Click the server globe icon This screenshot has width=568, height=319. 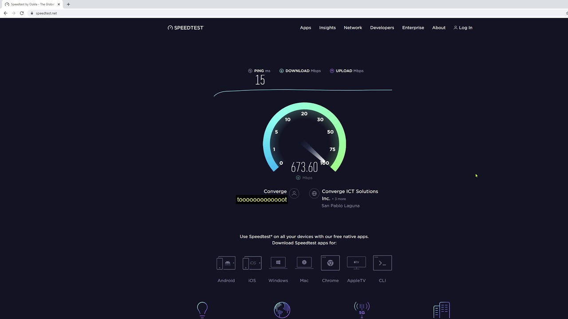314,194
